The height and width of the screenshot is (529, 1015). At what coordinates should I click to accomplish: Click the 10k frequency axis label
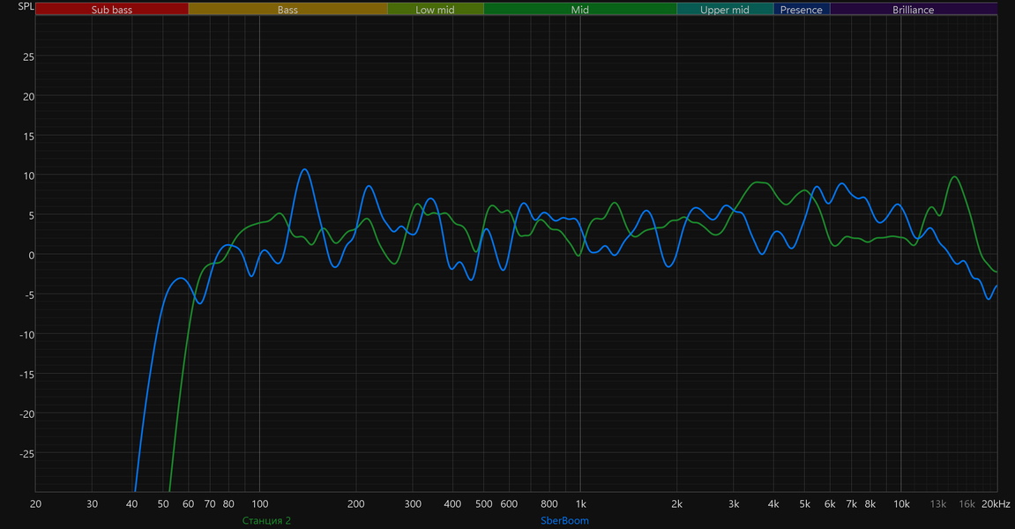[901, 503]
